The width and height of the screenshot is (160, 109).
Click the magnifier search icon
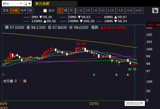(x=25, y=4)
